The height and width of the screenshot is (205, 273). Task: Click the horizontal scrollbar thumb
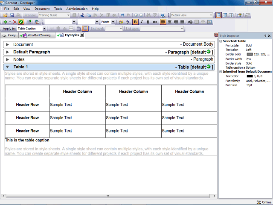[x=108, y=196]
